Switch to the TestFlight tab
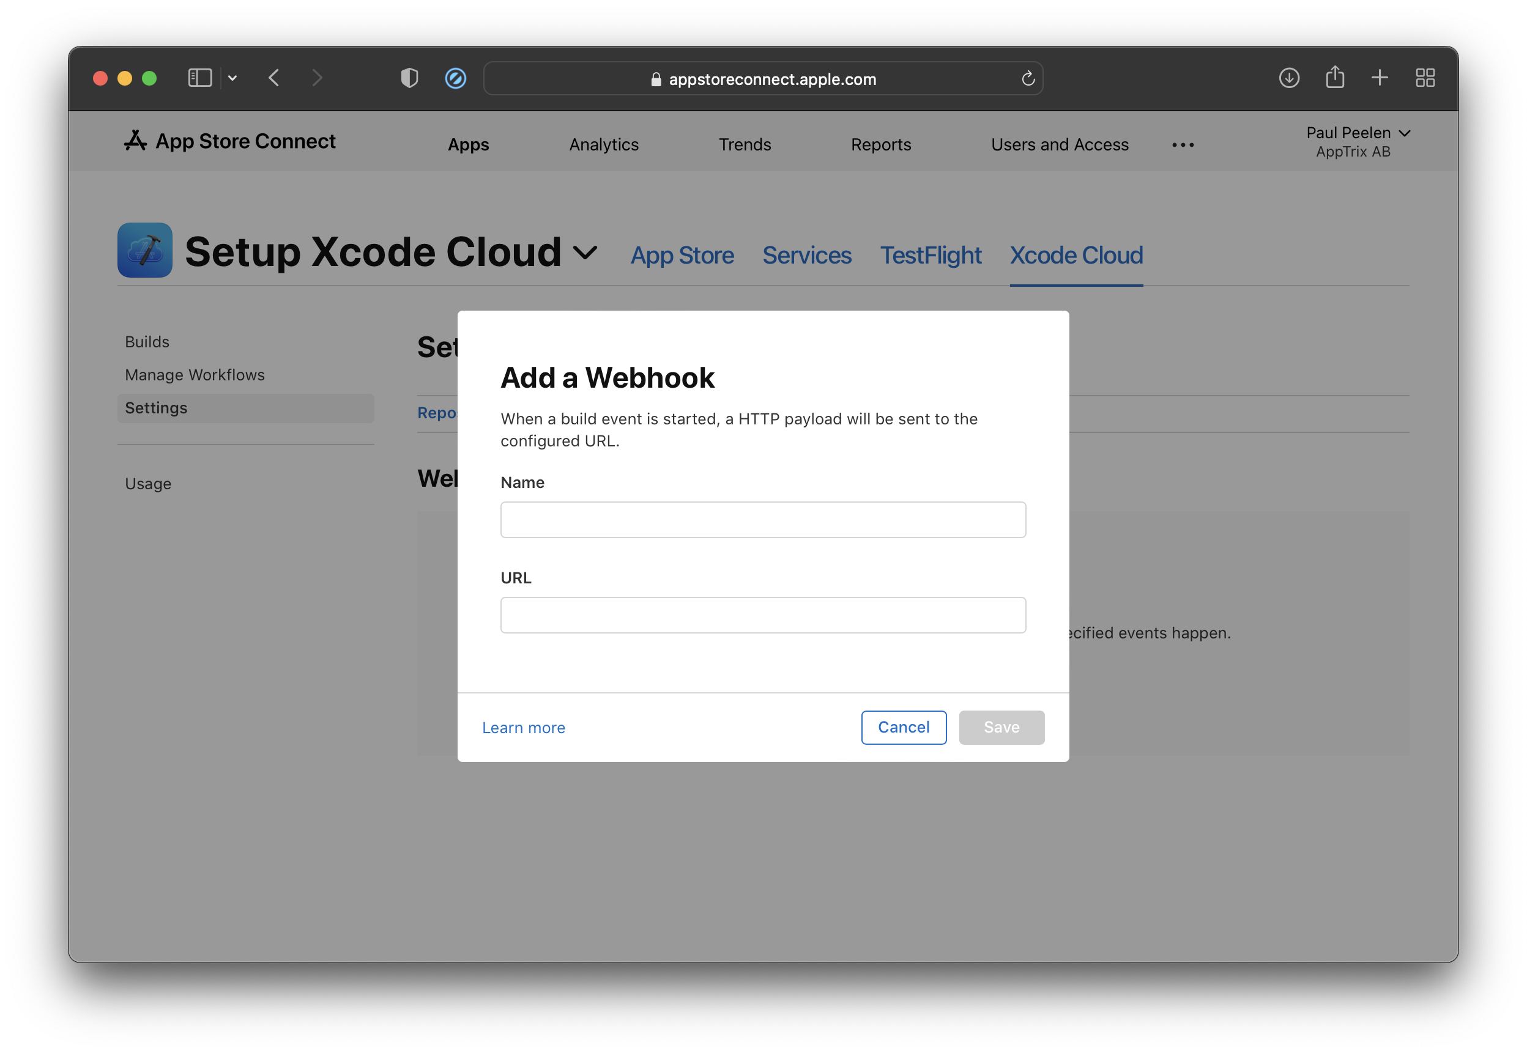This screenshot has height=1053, width=1527. click(931, 256)
